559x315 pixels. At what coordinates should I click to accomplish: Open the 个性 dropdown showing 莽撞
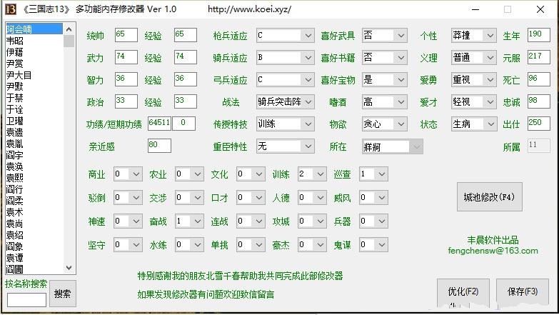(473, 36)
